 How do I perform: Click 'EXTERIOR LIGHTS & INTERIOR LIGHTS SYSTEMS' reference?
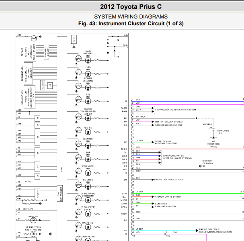177,157
